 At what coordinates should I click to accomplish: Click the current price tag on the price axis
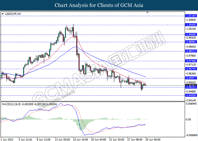pyautogui.click(x=191, y=85)
